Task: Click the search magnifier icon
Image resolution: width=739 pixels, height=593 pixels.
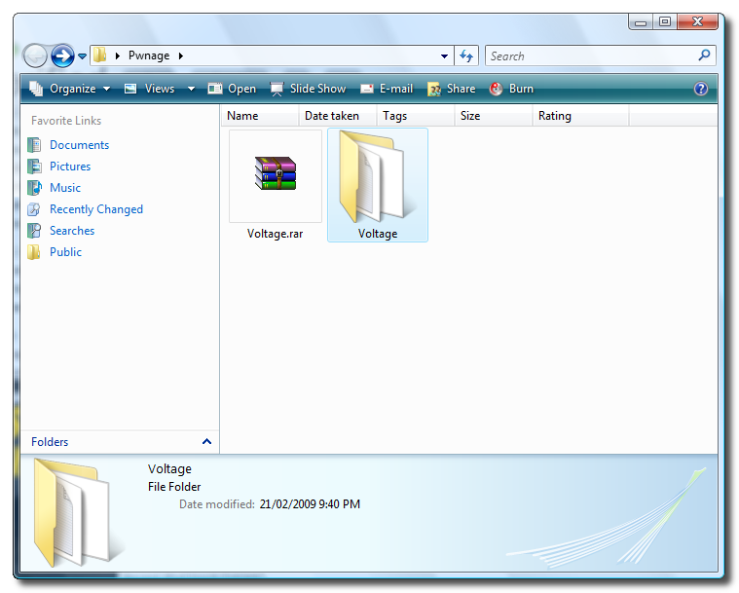Action: tap(704, 56)
